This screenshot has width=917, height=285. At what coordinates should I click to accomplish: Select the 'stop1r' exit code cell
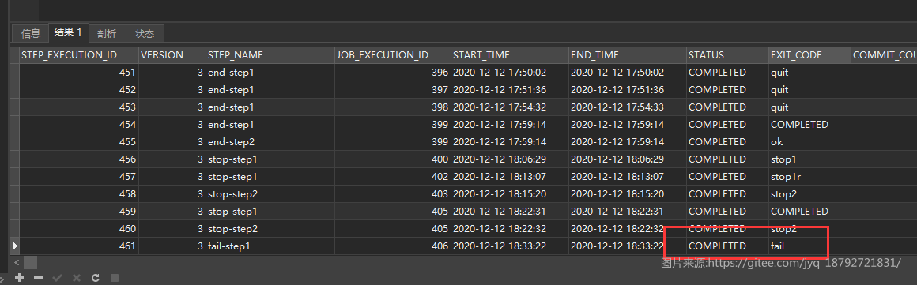(x=810, y=176)
